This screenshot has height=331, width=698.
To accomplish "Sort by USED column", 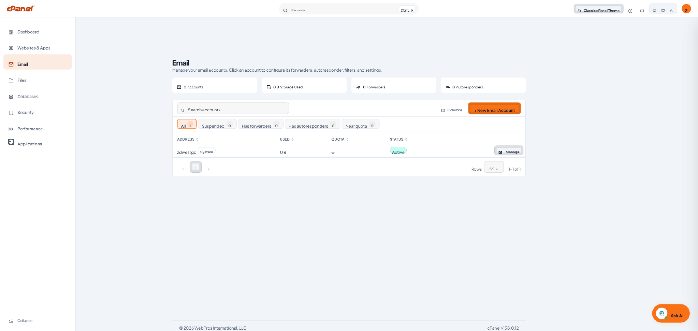I will pyautogui.click(x=287, y=139).
